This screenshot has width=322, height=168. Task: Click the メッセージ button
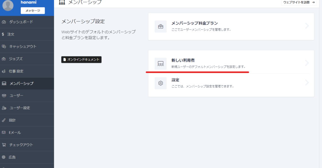pyautogui.click(x=33, y=11)
